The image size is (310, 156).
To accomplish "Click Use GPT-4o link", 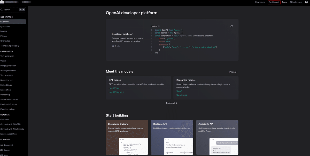I will point(114,88).
